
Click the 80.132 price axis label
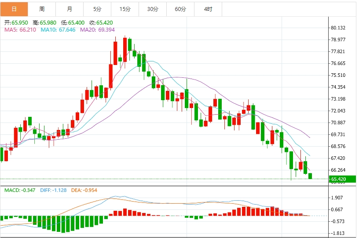pyautogui.click(x=338, y=28)
